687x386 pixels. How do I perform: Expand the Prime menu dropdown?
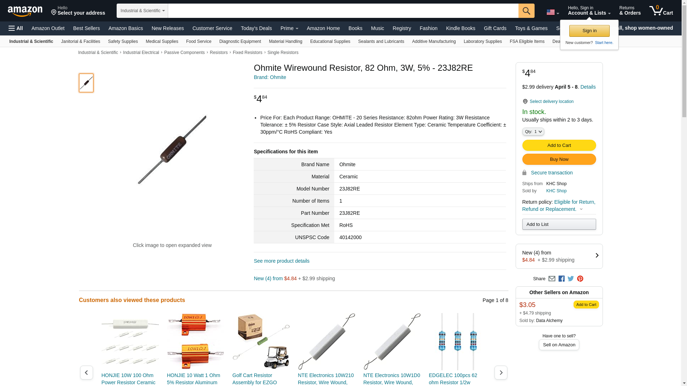click(289, 28)
